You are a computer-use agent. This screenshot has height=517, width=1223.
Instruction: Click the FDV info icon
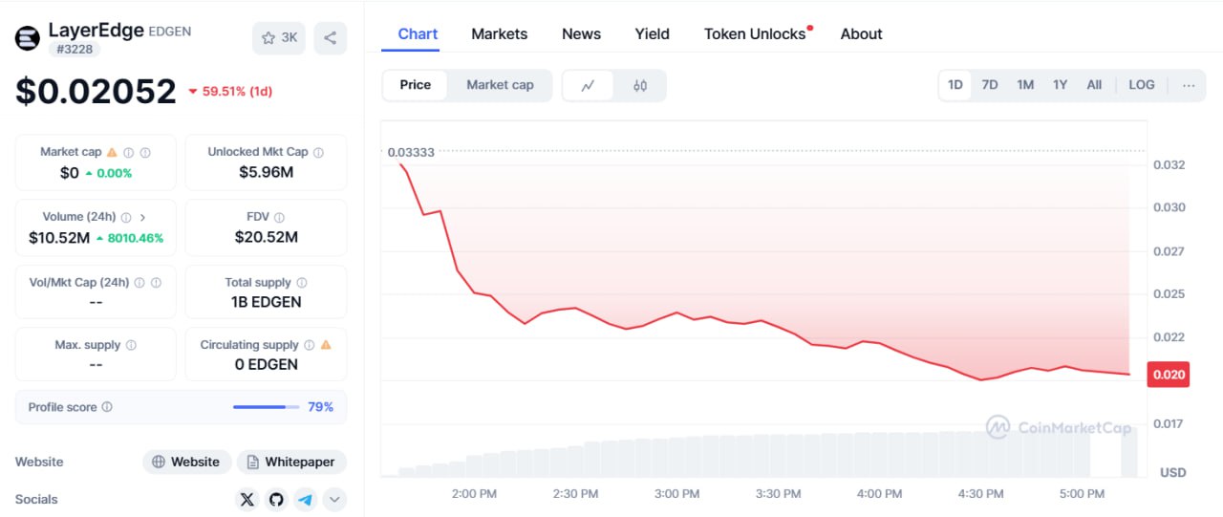click(280, 217)
